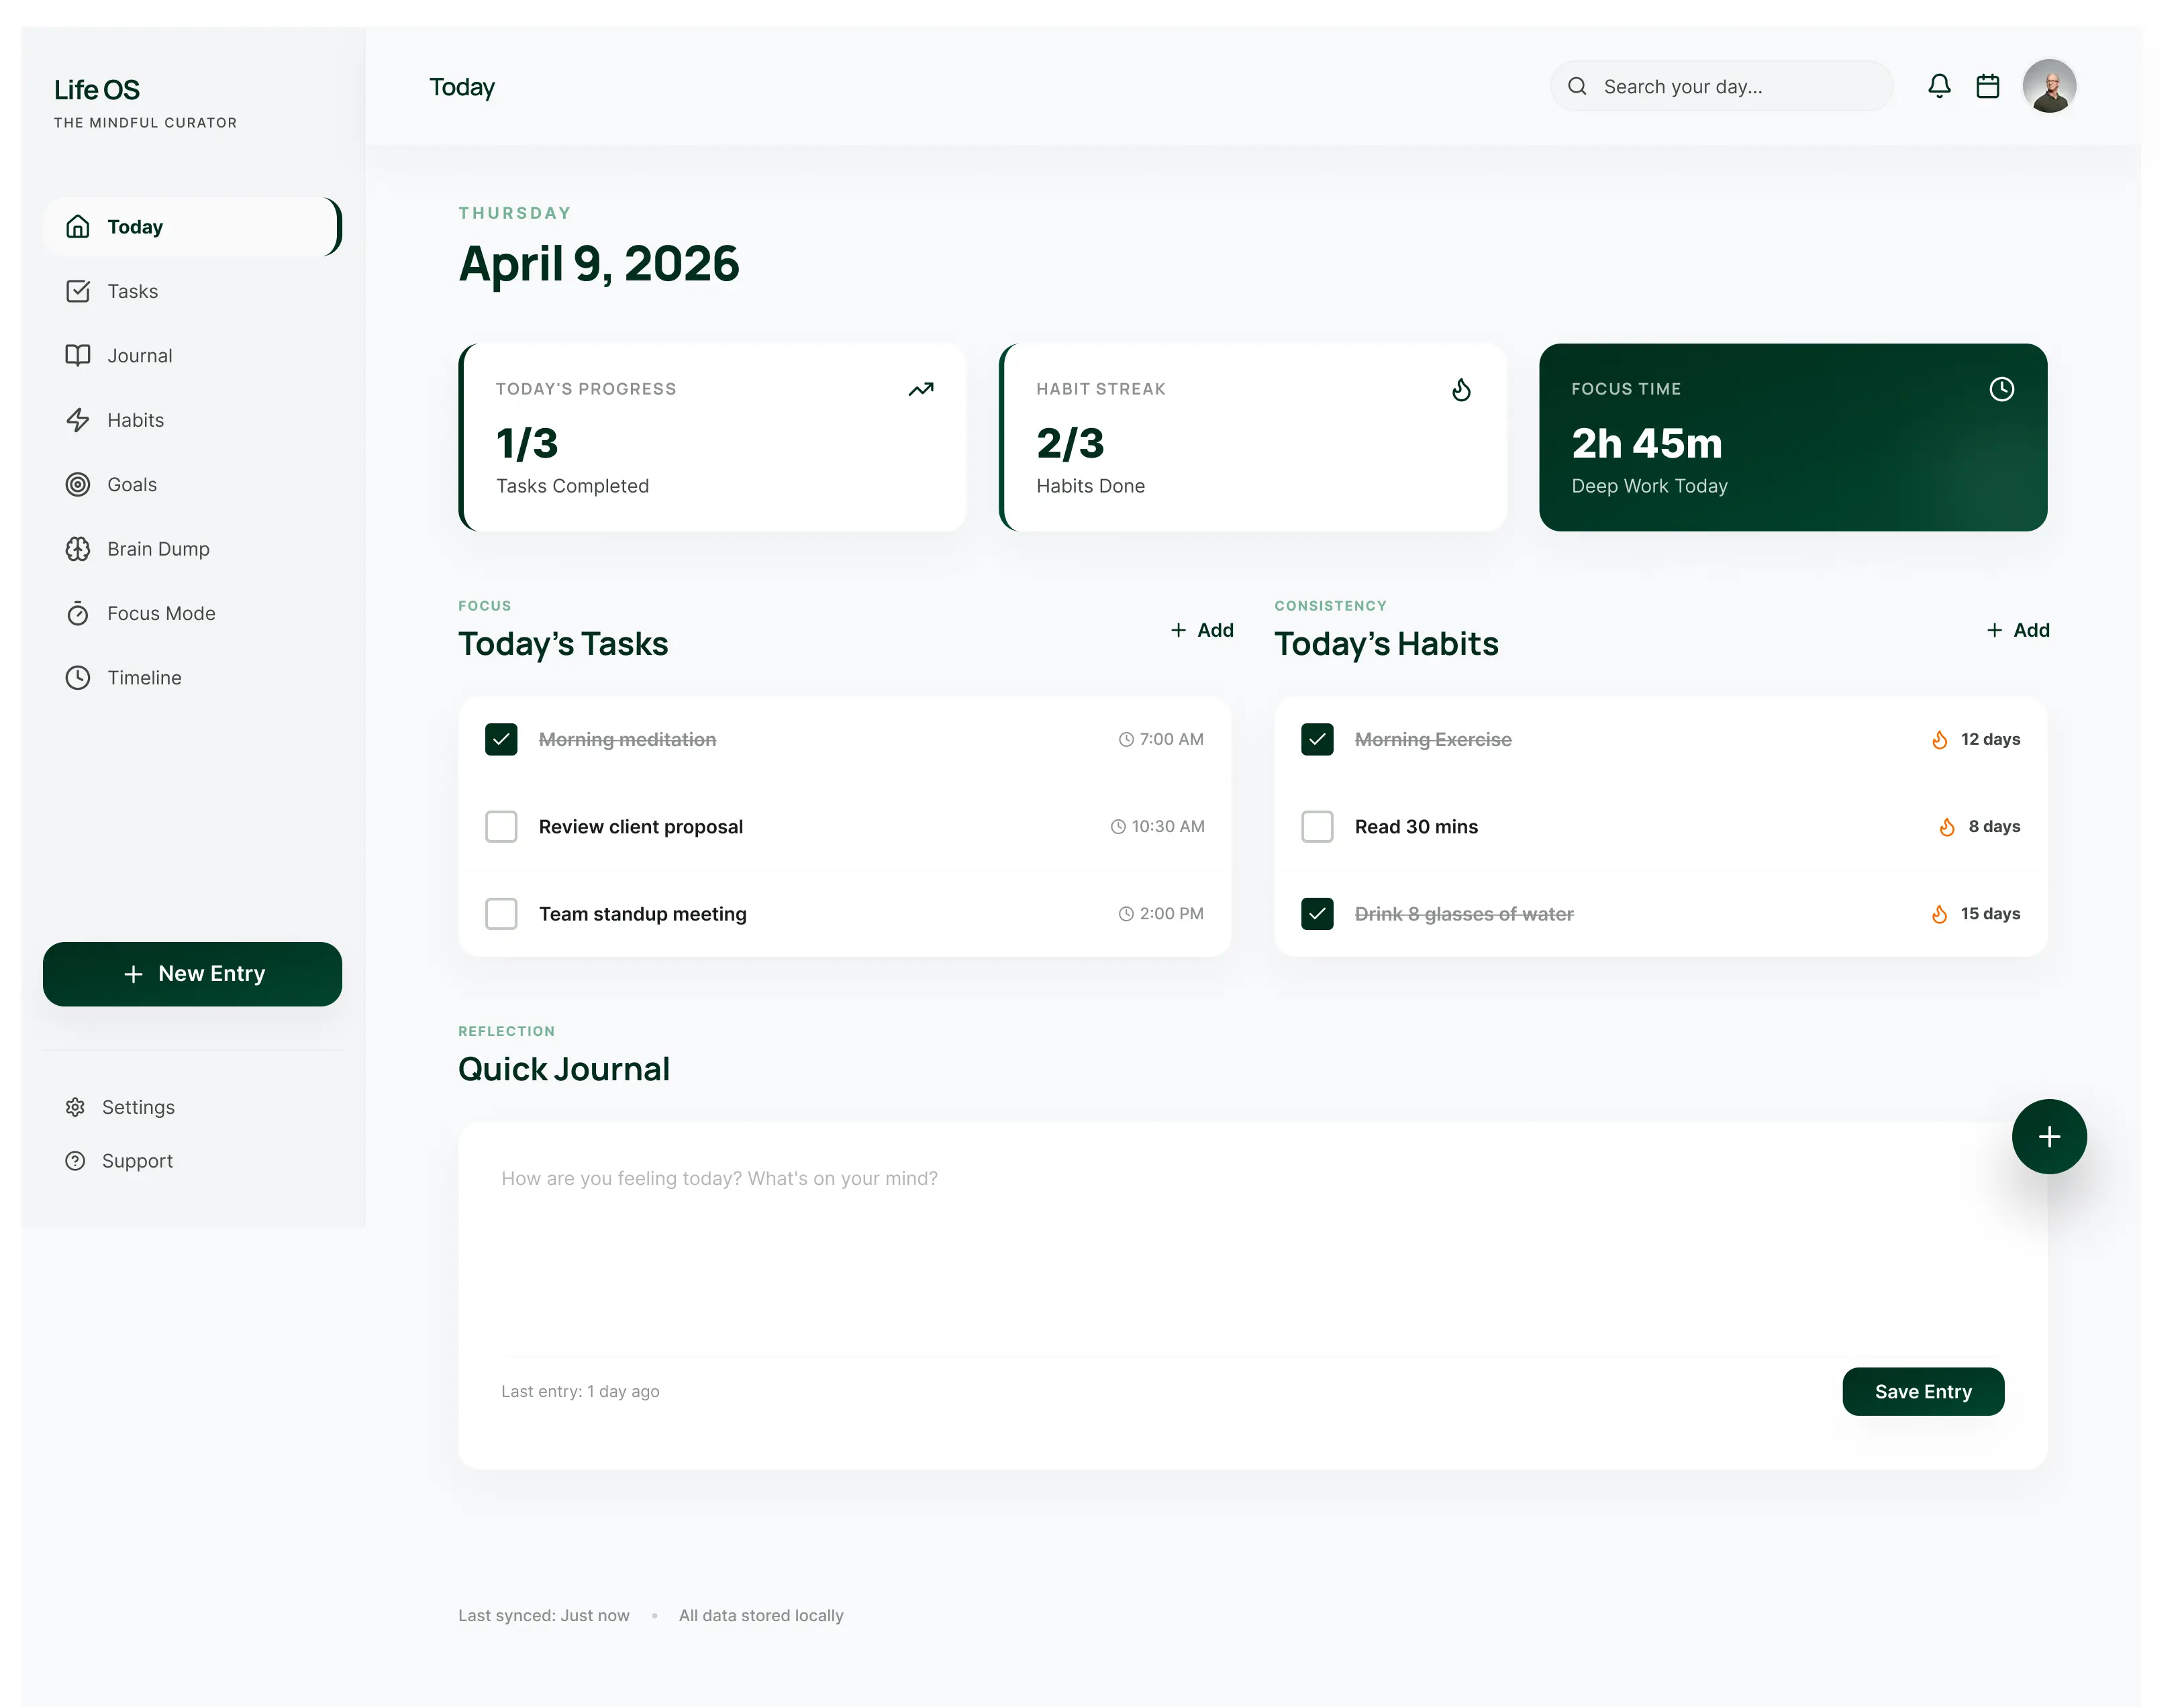Image resolution: width=2184 pixels, height=1707 pixels.
Task: Click the Support question mark icon
Action: 75,1161
